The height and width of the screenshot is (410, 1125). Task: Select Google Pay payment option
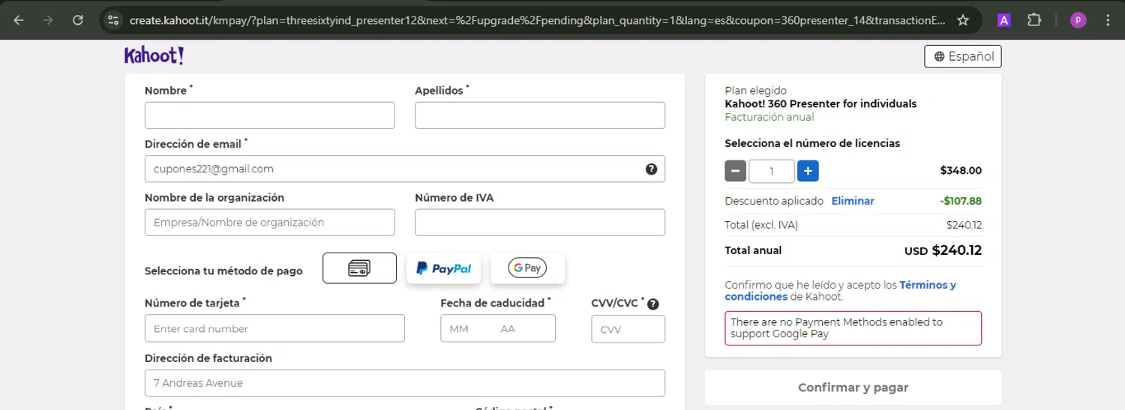tap(527, 268)
